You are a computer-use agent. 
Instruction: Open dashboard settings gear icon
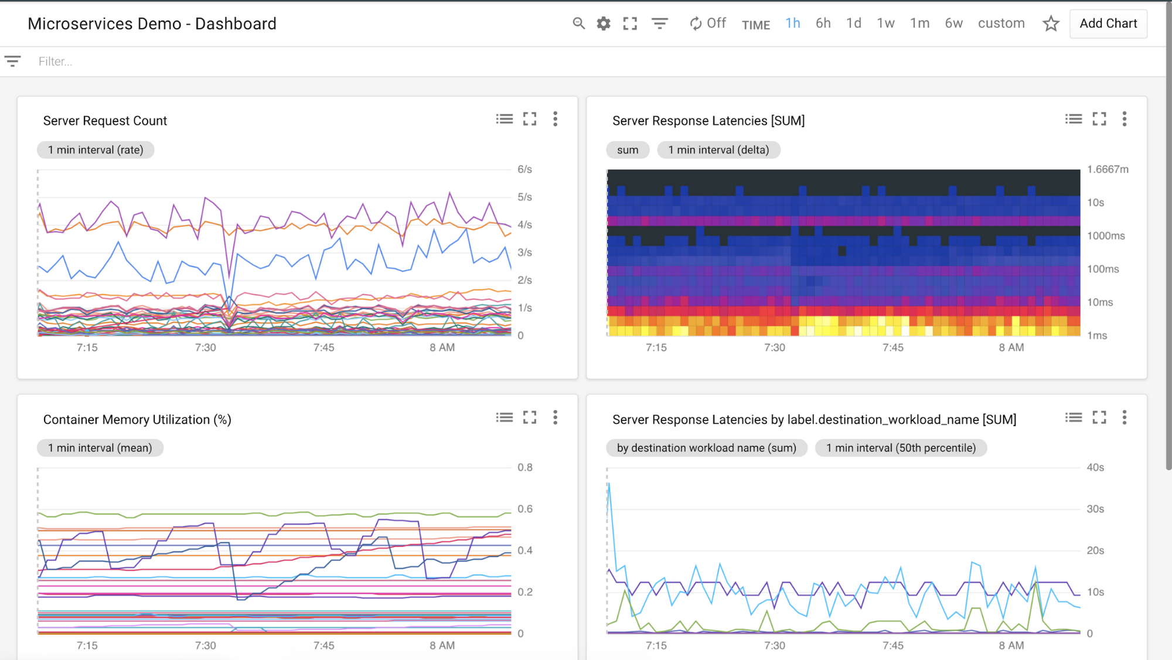coord(604,23)
